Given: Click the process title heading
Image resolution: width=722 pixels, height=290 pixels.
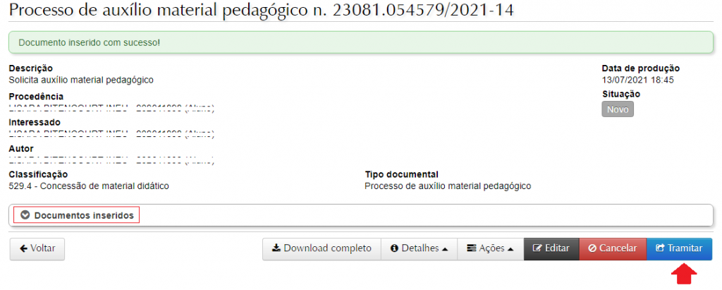Looking at the screenshot, I should tap(261, 11).
